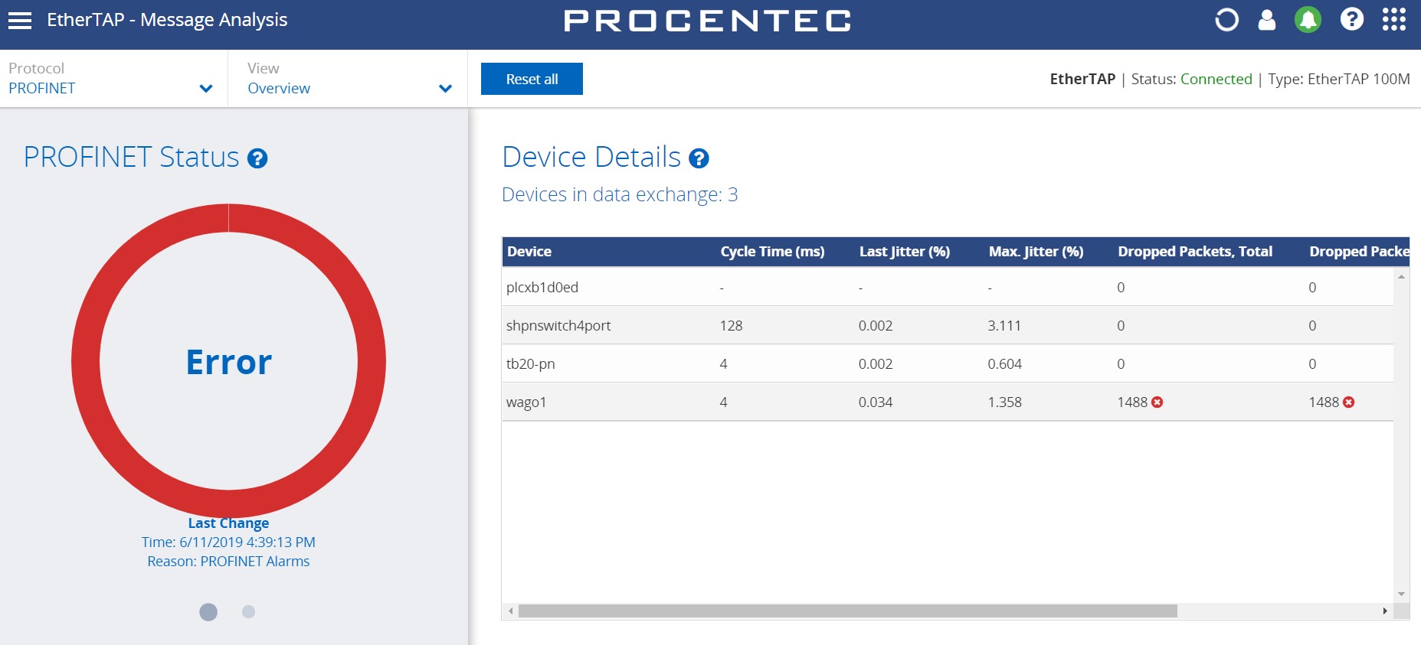
Task: Click error icon in wago1 last dropped column
Action: point(1349,402)
